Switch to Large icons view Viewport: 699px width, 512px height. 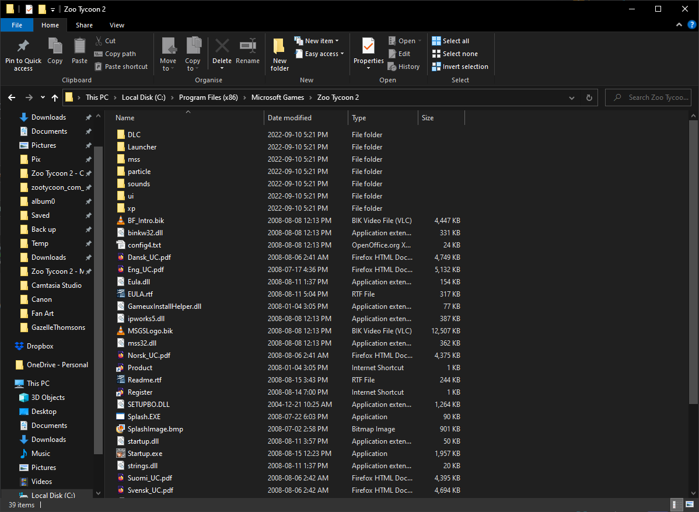pos(690,504)
